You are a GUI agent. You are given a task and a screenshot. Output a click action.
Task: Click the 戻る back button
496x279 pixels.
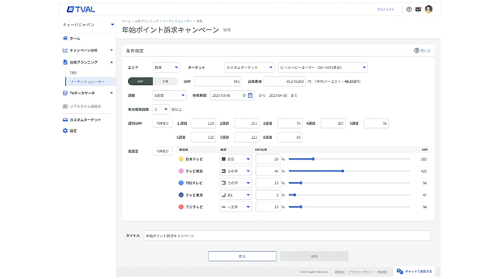coord(242,257)
